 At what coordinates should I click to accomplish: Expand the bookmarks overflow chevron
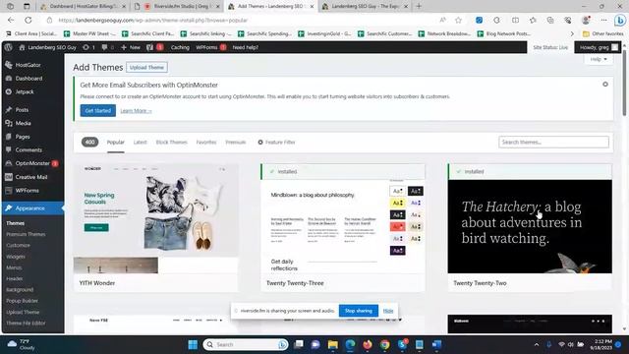point(572,33)
